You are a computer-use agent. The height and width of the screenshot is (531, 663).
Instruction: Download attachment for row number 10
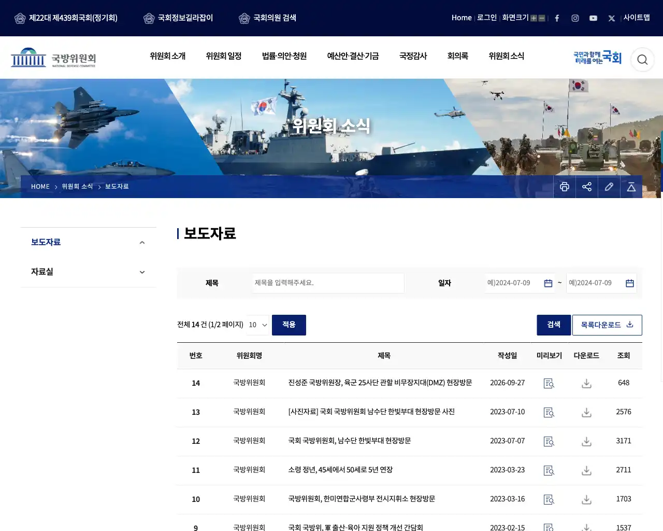(x=586, y=499)
